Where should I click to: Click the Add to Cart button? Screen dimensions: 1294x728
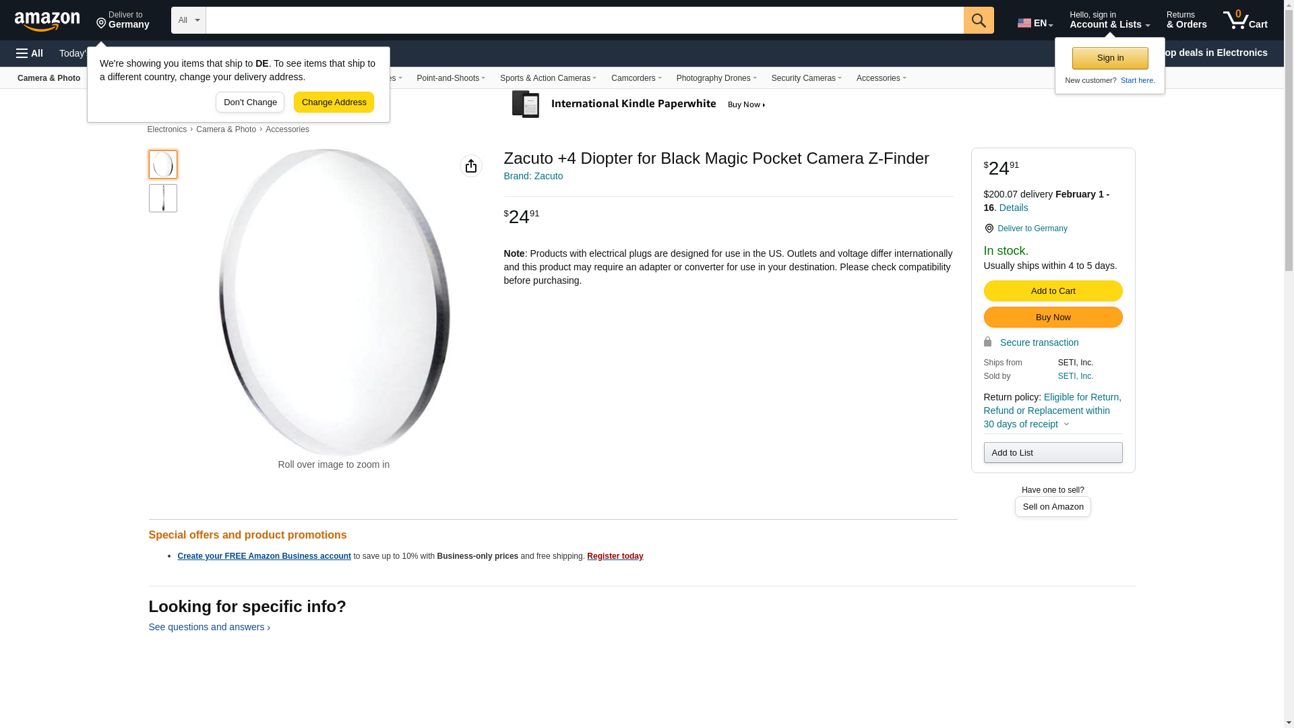[1053, 291]
